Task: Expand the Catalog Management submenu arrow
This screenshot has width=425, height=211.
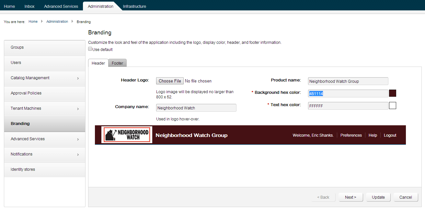Action: tap(78, 78)
